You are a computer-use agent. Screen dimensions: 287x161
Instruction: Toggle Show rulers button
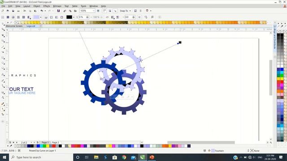point(104,11)
